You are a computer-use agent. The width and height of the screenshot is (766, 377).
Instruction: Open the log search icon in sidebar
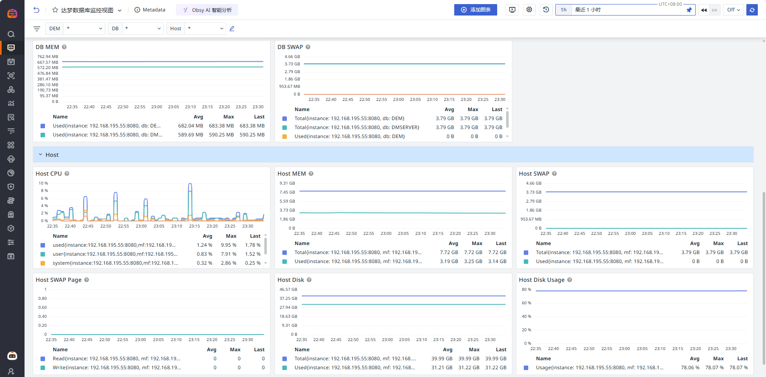(11, 117)
